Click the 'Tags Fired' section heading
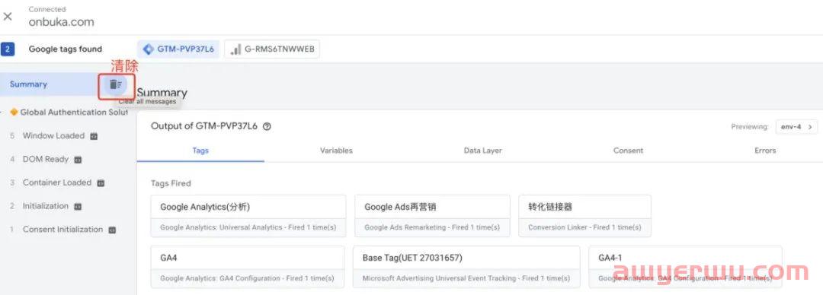Viewport: 823px width, 295px height. click(x=171, y=183)
